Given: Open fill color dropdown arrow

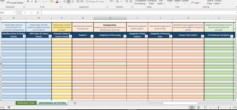Looking at the screenshot, I should [x=54, y=1].
